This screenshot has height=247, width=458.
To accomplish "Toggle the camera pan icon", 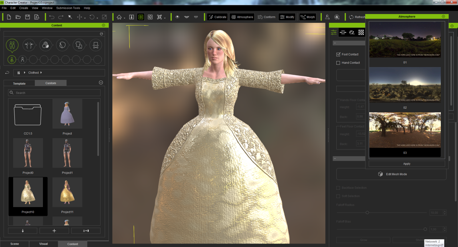I will pyautogui.click(x=141, y=17).
